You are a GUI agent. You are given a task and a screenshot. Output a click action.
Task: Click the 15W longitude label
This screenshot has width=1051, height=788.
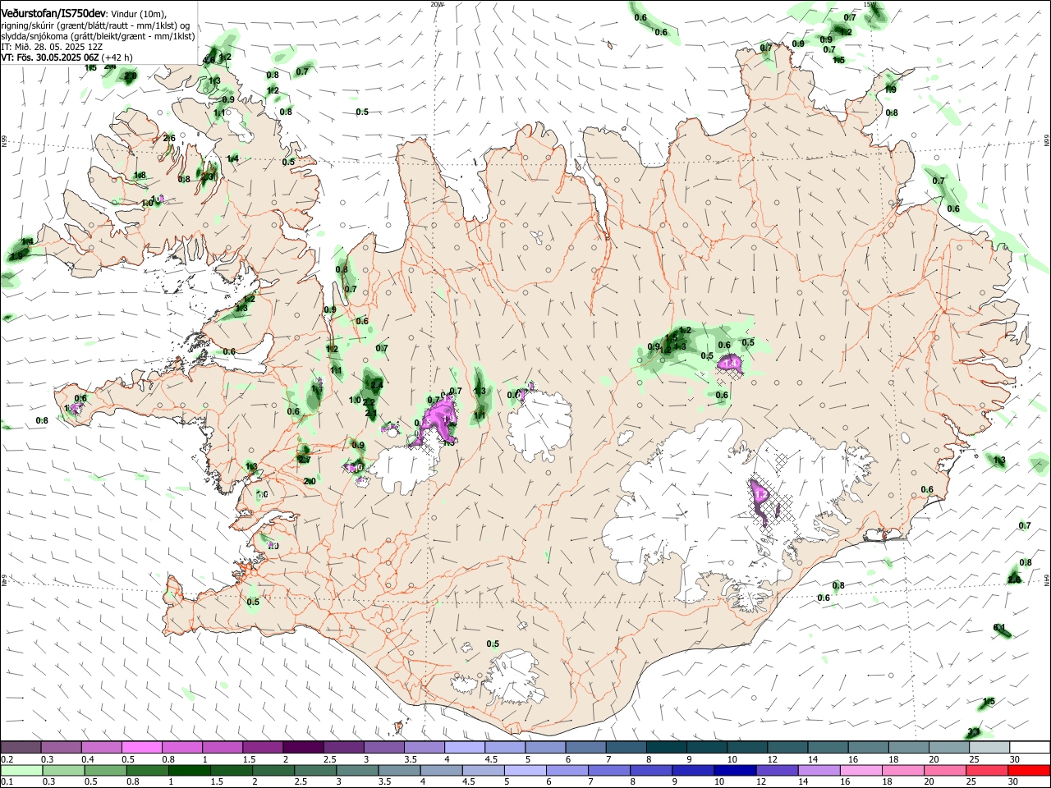[872, 3]
